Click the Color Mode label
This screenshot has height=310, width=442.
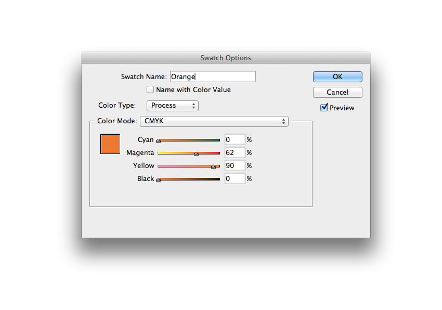(x=117, y=121)
